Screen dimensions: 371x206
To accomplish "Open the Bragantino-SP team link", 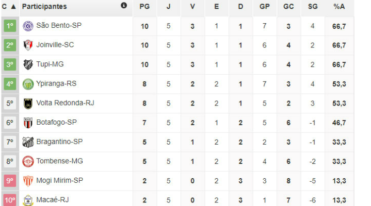I will pos(59,142).
